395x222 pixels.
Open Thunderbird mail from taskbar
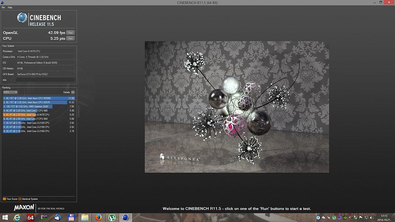click(x=58, y=218)
